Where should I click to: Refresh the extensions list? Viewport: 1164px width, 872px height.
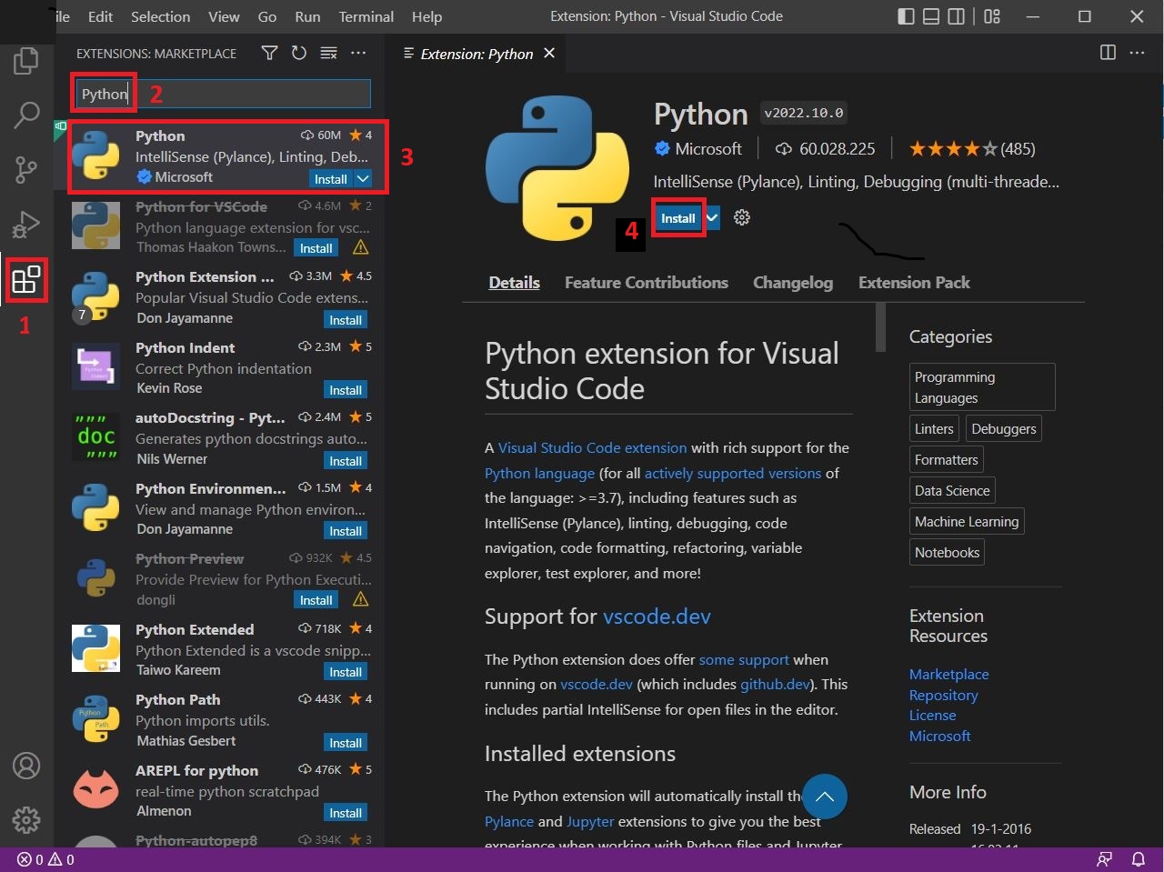[298, 54]
